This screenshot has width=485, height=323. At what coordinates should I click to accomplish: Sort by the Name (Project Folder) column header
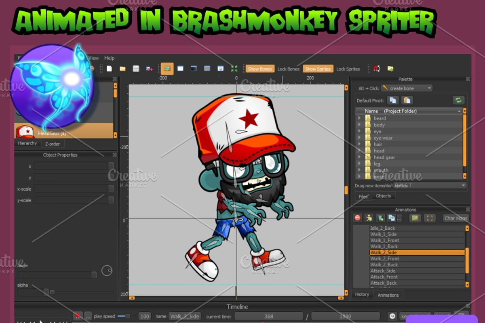coord(408,111)
